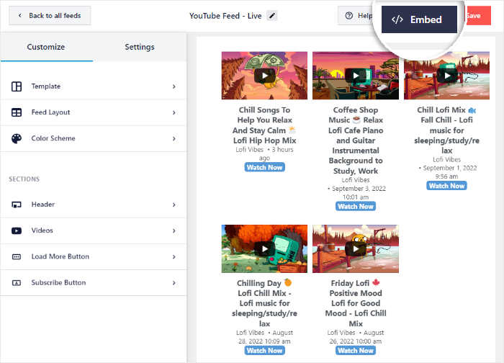The image size is (504, 363).
Task: Open the Chill Songs To Help You Relax title
Action: (x=264, y=125)
